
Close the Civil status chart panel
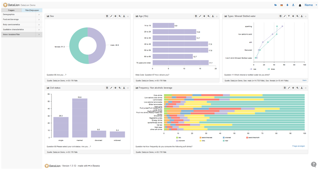tap(128, 88)
